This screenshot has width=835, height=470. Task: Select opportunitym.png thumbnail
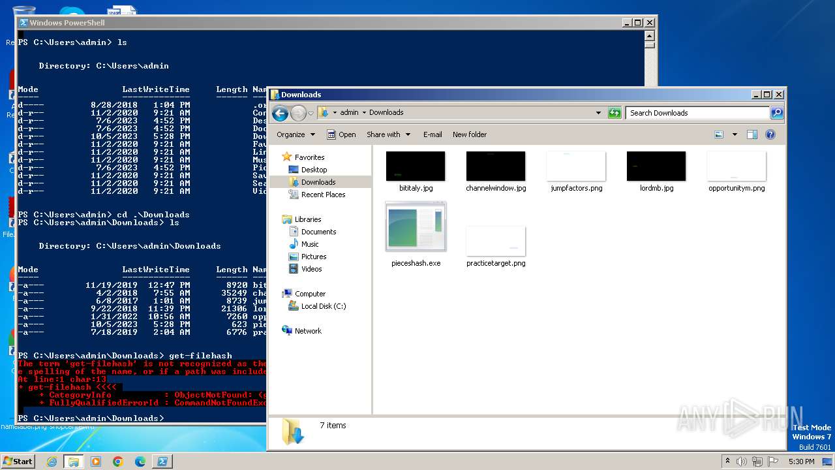tap(736, 166)
